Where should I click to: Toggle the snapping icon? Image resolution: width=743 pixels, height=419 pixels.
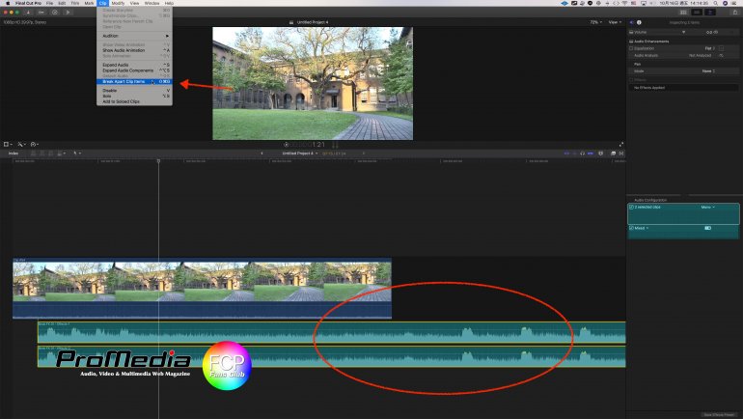click(x=591, y=154)
